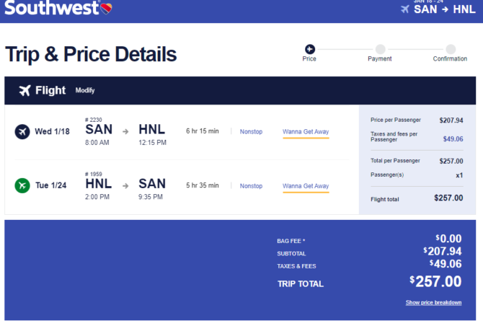The width and height of the screenshot is (483, 326).
Task: Click the arrow between HNL and SAN return
Action: [125, 186]
